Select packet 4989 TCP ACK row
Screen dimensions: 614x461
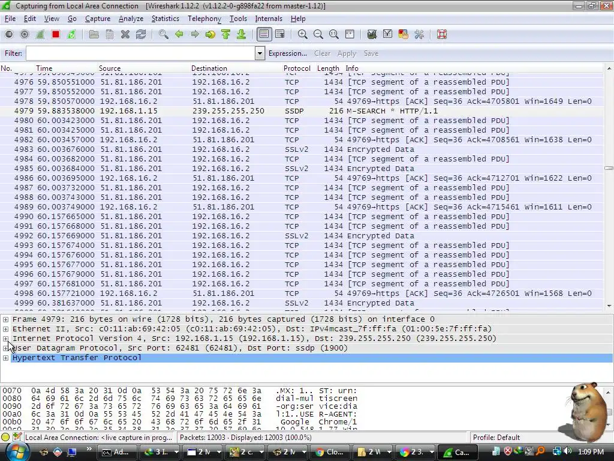click(x=302, y=207)
